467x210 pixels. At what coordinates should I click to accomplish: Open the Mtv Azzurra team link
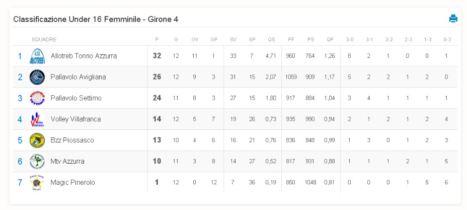click(x=67, y=162)
